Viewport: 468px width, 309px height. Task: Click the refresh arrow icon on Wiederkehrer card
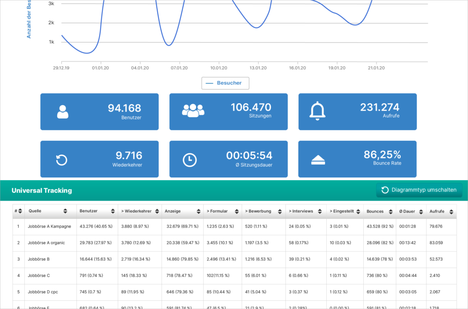click(x=62, y=160)
